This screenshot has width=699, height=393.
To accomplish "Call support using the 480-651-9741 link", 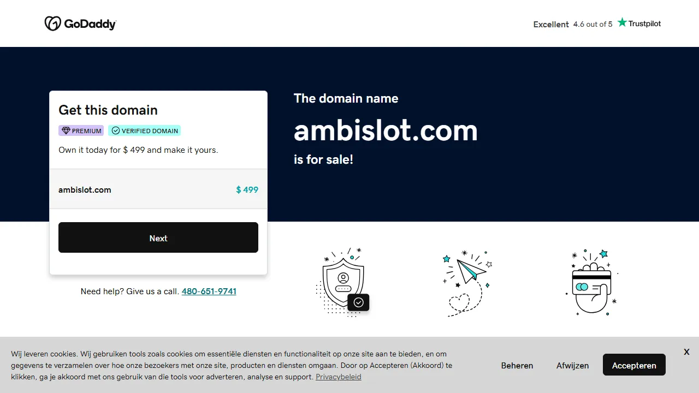I will [x=209, y=291].
